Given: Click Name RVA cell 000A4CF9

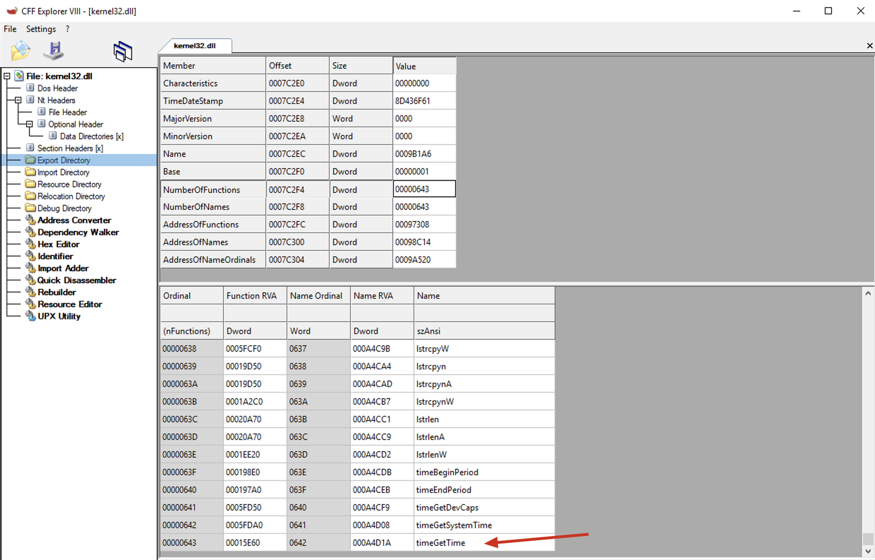Looking at the screenshot, I should coord(382,507).
